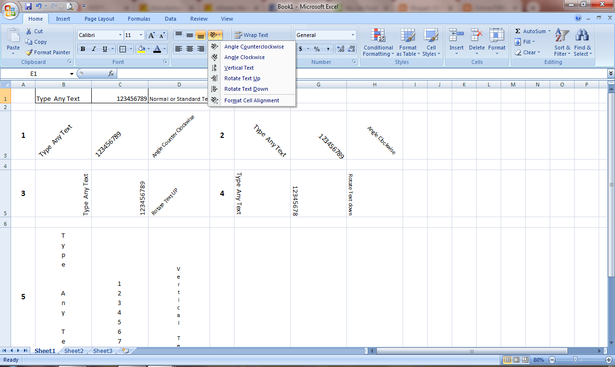Apply middle align to cell
615x367 pixels.
point(190,35)
